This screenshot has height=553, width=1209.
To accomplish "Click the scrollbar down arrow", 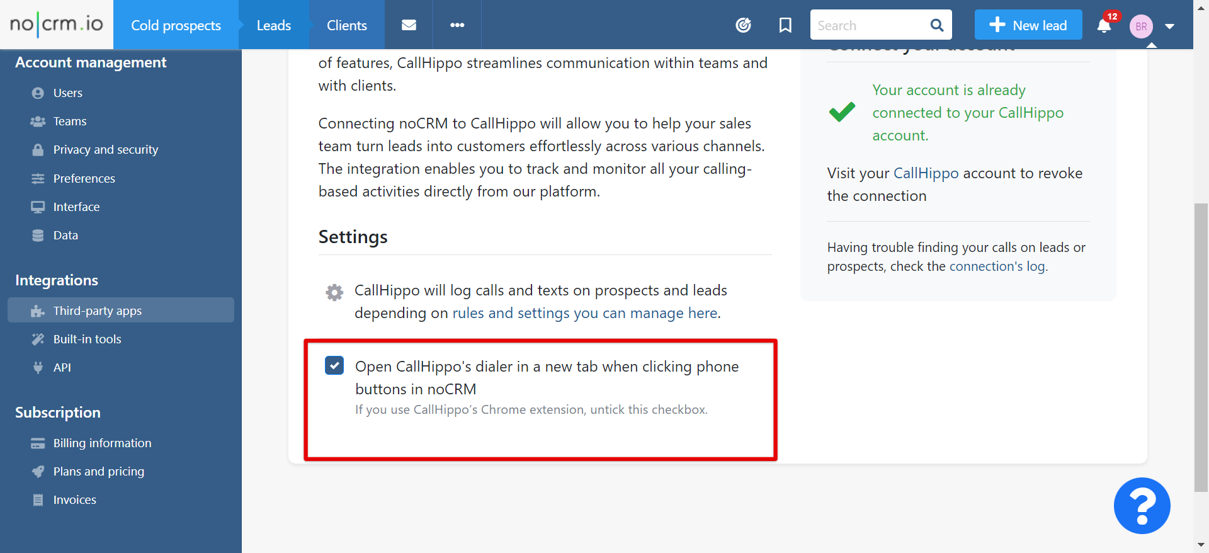I will 1201,545.
